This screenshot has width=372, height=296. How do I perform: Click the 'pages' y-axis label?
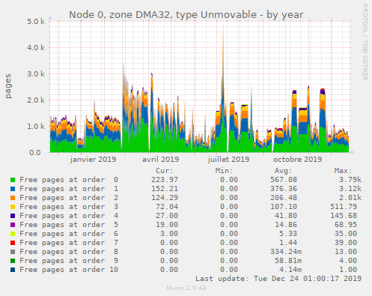coord(8,86)
